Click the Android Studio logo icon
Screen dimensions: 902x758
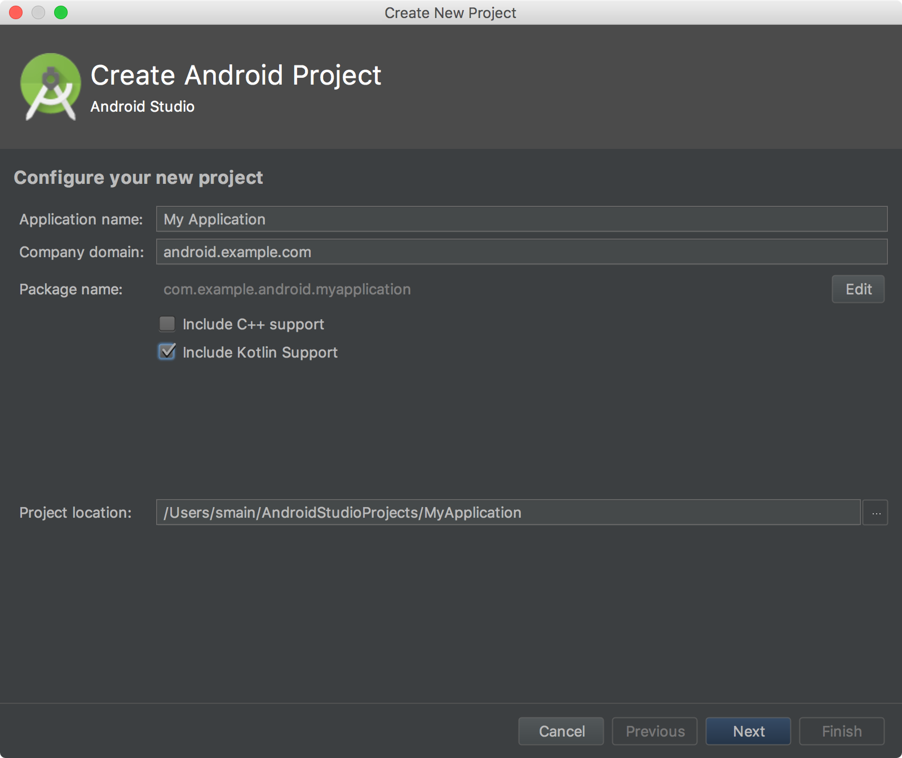click(50, 86)
